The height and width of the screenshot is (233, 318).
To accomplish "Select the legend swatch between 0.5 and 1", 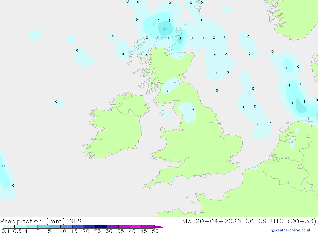I will (20, 227).
